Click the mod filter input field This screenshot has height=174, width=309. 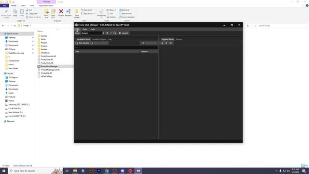(116, 47)
